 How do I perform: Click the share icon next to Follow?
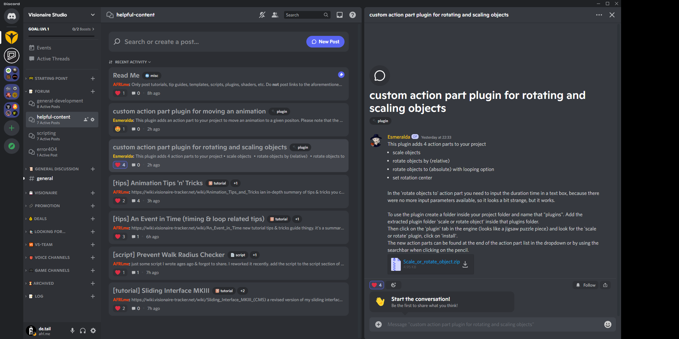[605, 285]
